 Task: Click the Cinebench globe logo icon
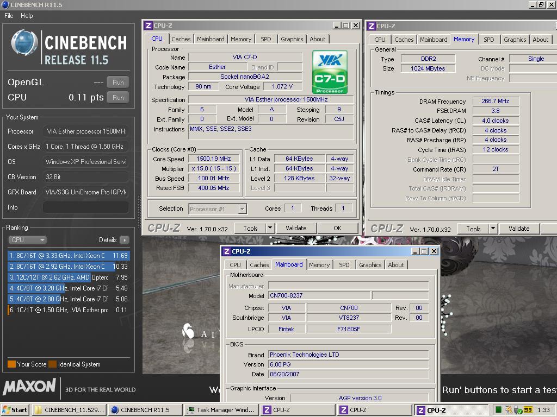click(24, 43)
